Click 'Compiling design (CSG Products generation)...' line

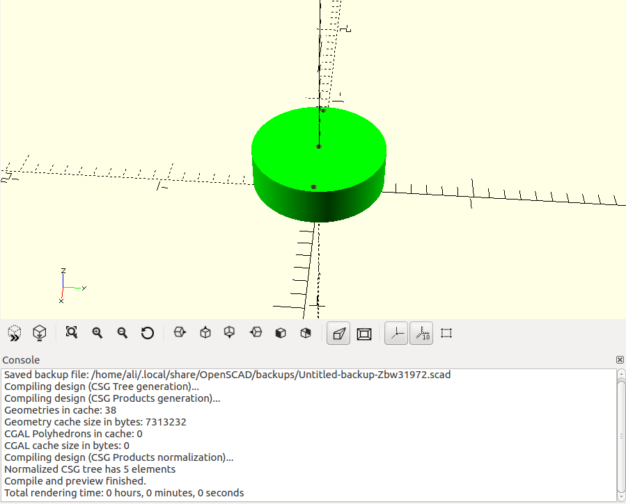pos(112,398)
